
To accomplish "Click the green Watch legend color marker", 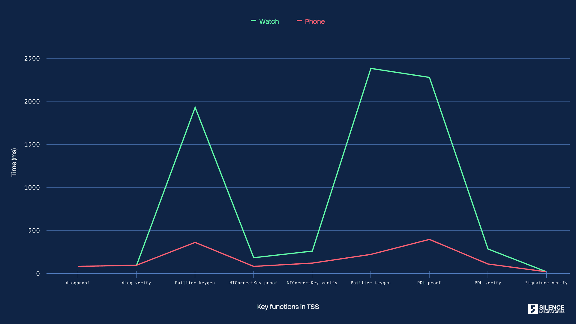I will coord(253,21).
